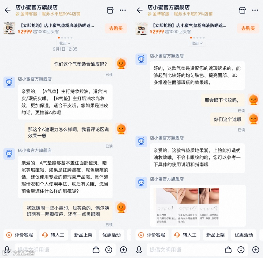Click the 去购买 button in left chat

(116, 28)
